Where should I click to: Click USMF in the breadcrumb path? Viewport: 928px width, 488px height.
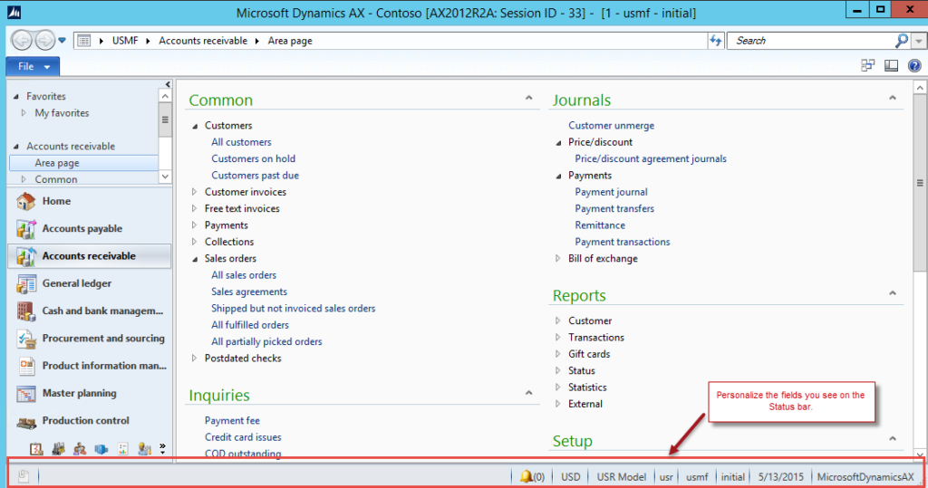(125, 41)
